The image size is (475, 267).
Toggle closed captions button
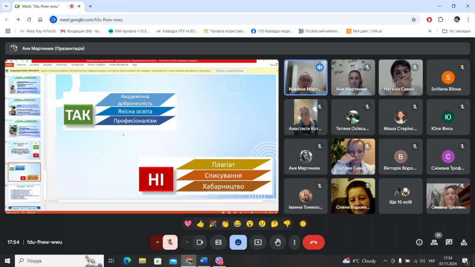tap(218, 242)
